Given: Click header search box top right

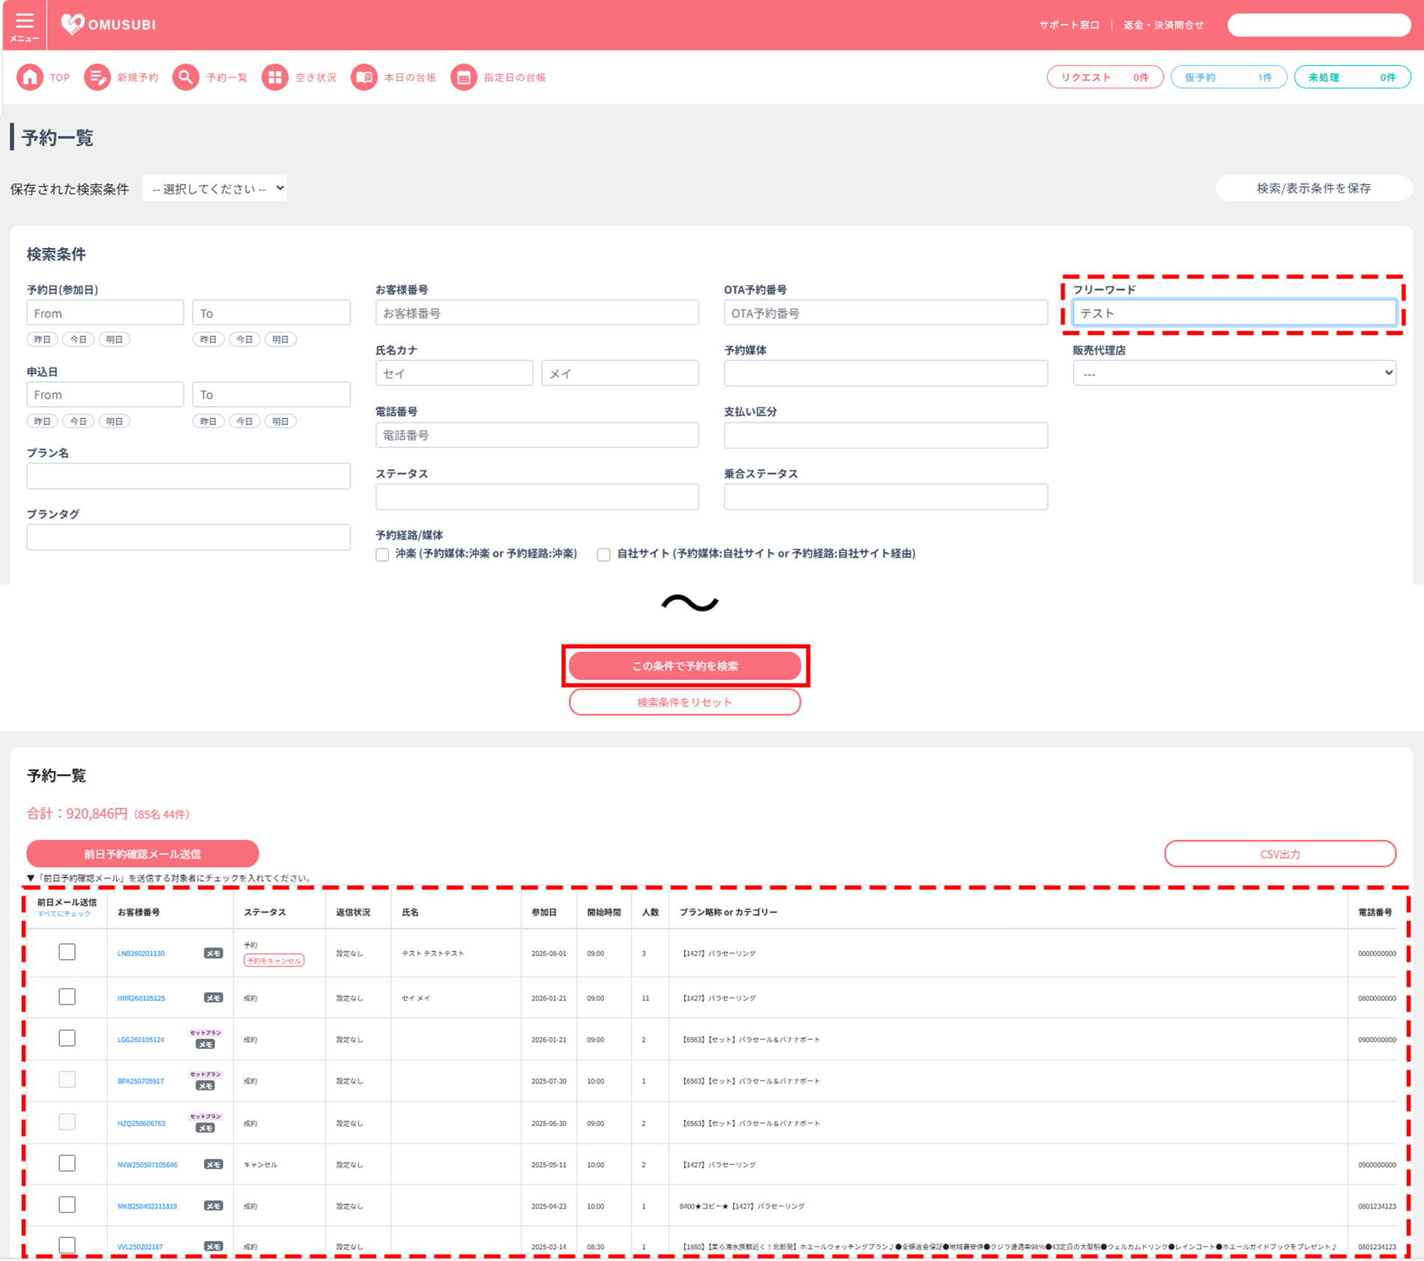Looking at the screenshot, I should click(x=1318, y=25).
